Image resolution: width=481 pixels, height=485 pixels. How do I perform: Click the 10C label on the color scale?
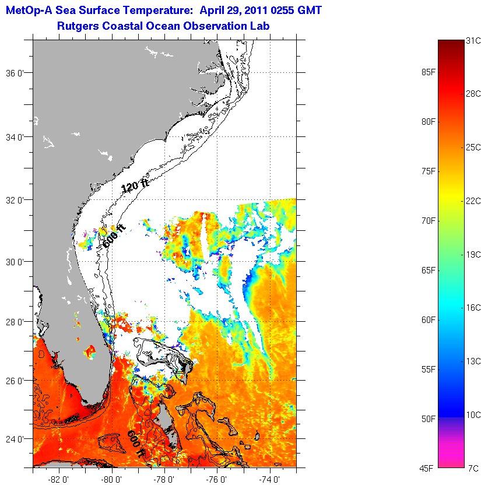(x=473, y=415)
